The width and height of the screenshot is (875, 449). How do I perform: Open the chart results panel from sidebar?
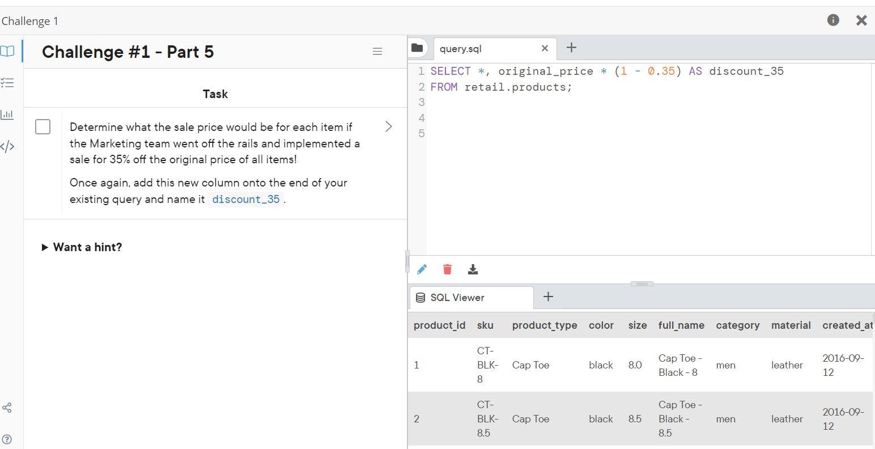8,114
